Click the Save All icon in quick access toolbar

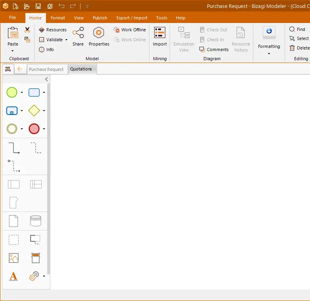point(50,6)
